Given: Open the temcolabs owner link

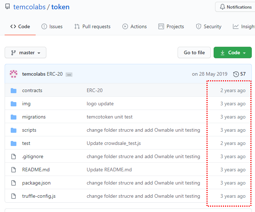Looking at the screenshot, I should click(30, 7).
